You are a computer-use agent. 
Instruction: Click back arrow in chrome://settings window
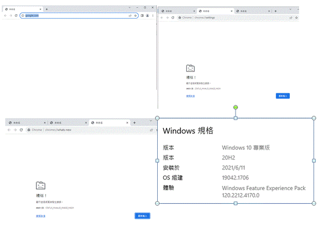click(162, 18)
